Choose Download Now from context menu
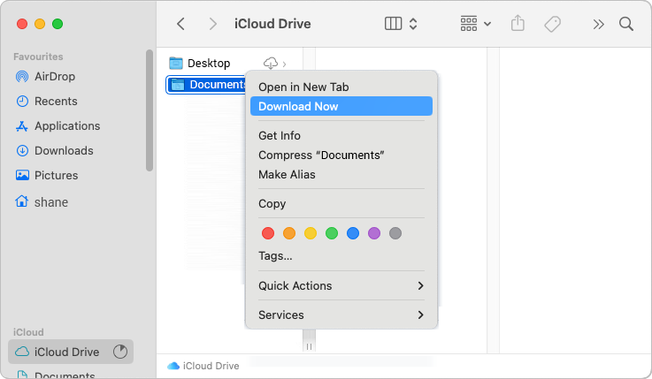The width and height of the screenshot is (652, 379). pyautogui.click(x=341, y=106)
